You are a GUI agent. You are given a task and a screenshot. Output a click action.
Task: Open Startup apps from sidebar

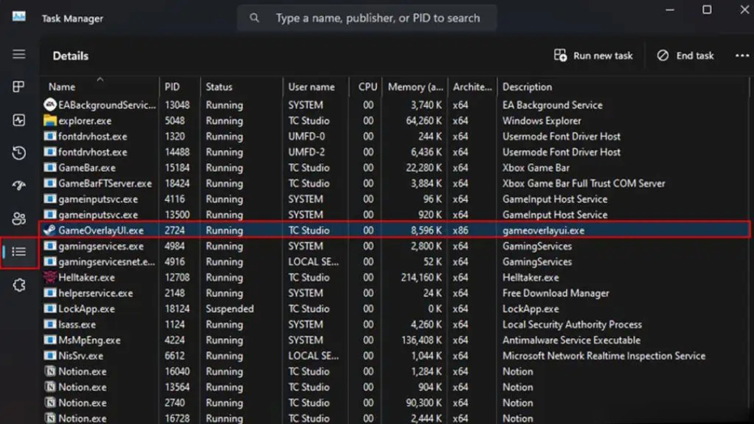[19, 186]
